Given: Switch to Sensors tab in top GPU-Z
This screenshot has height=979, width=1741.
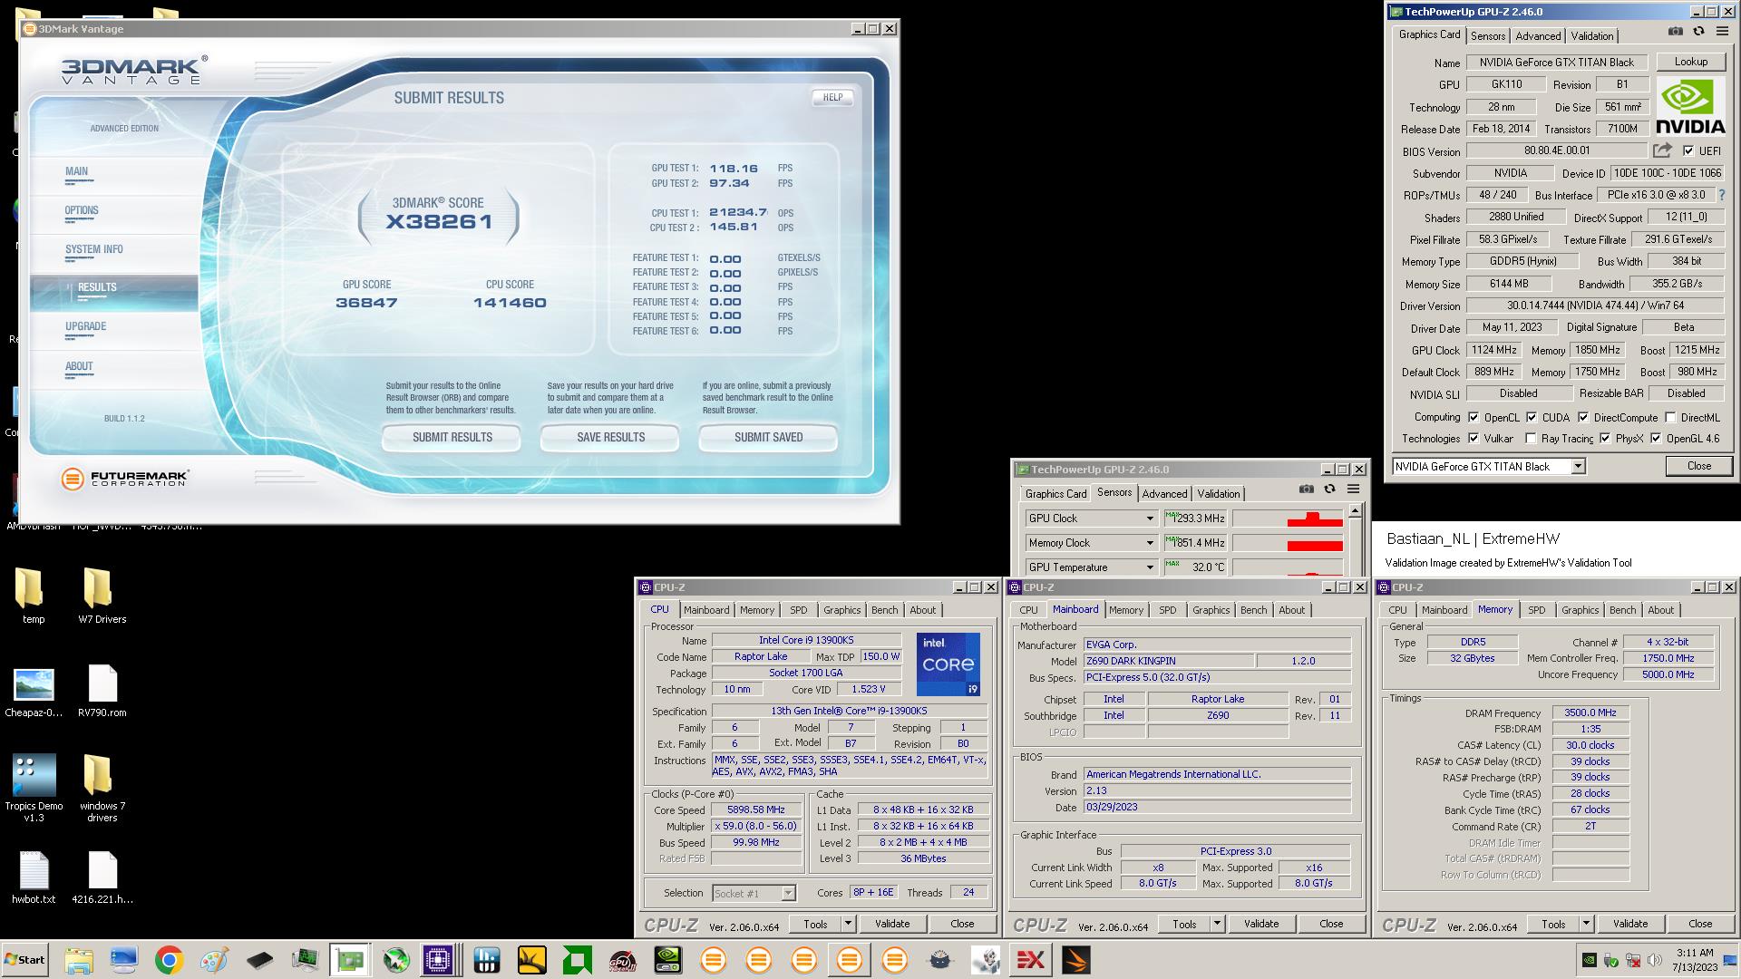Looking at the screenshot, I should pyautogui.click(x=1488, y=36).
